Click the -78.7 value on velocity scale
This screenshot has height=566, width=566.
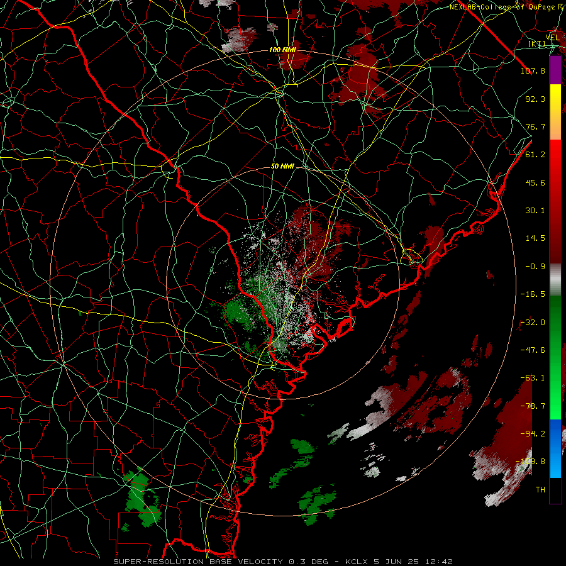click(533, 406)
